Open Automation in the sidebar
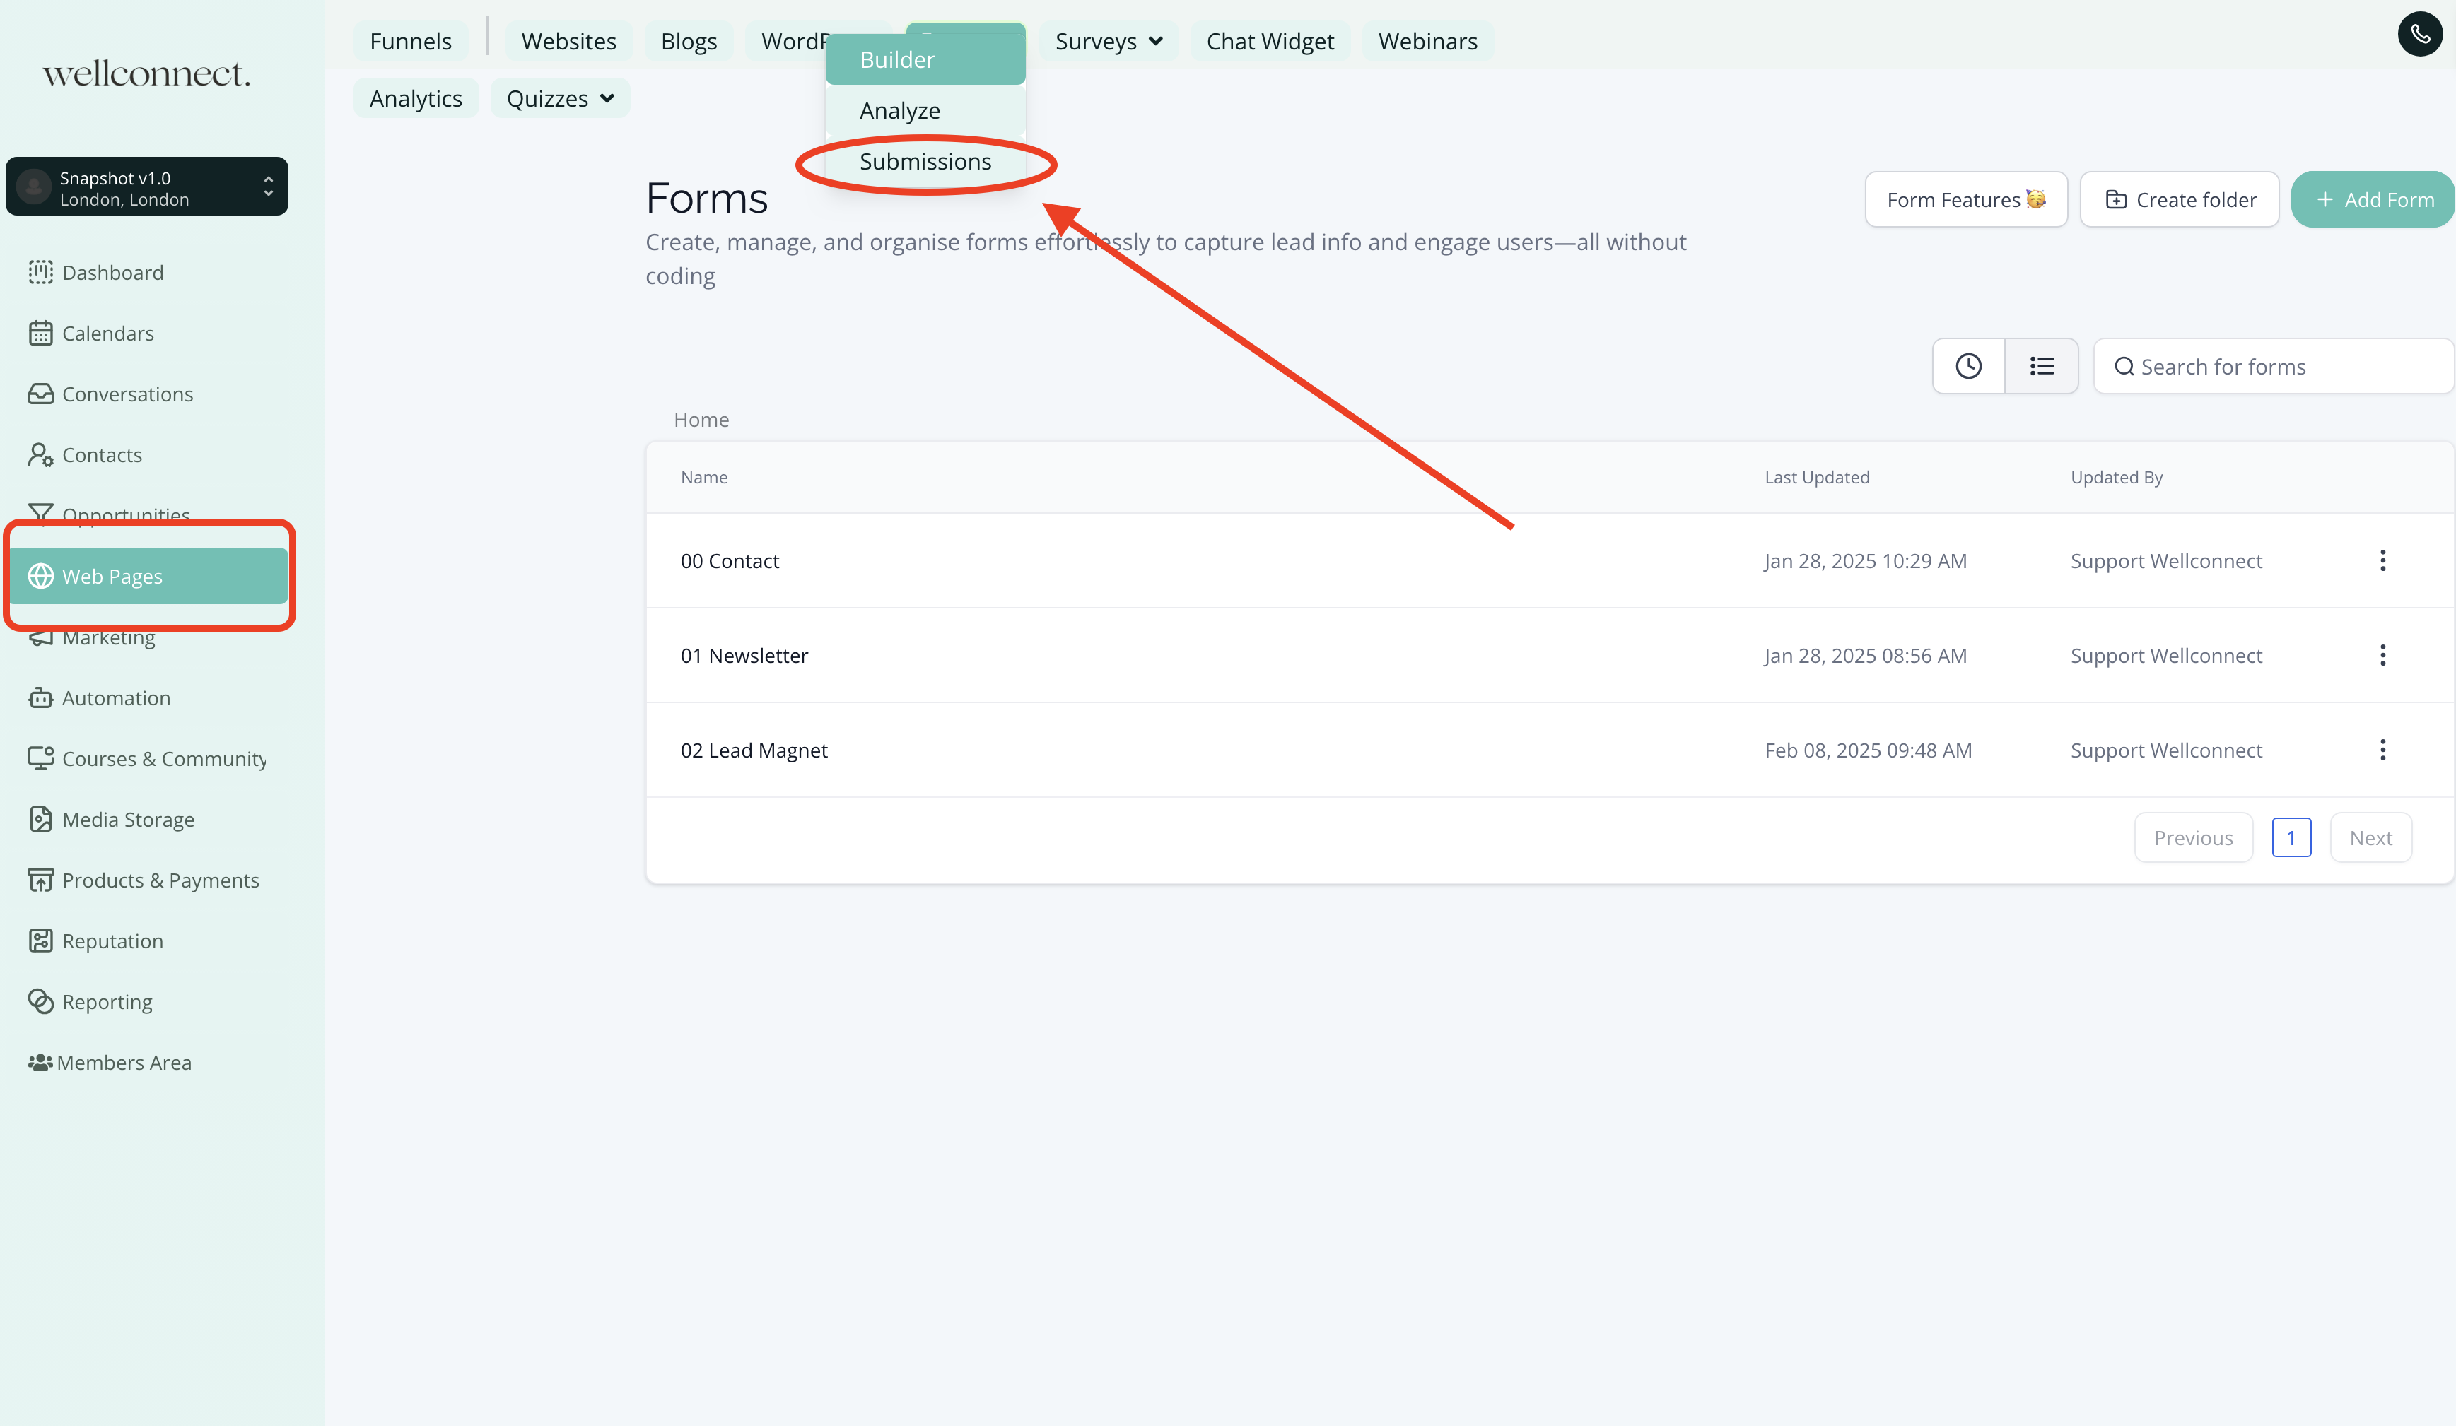The height and width of the screenshot is (1426, 2456). coord(115,698)
